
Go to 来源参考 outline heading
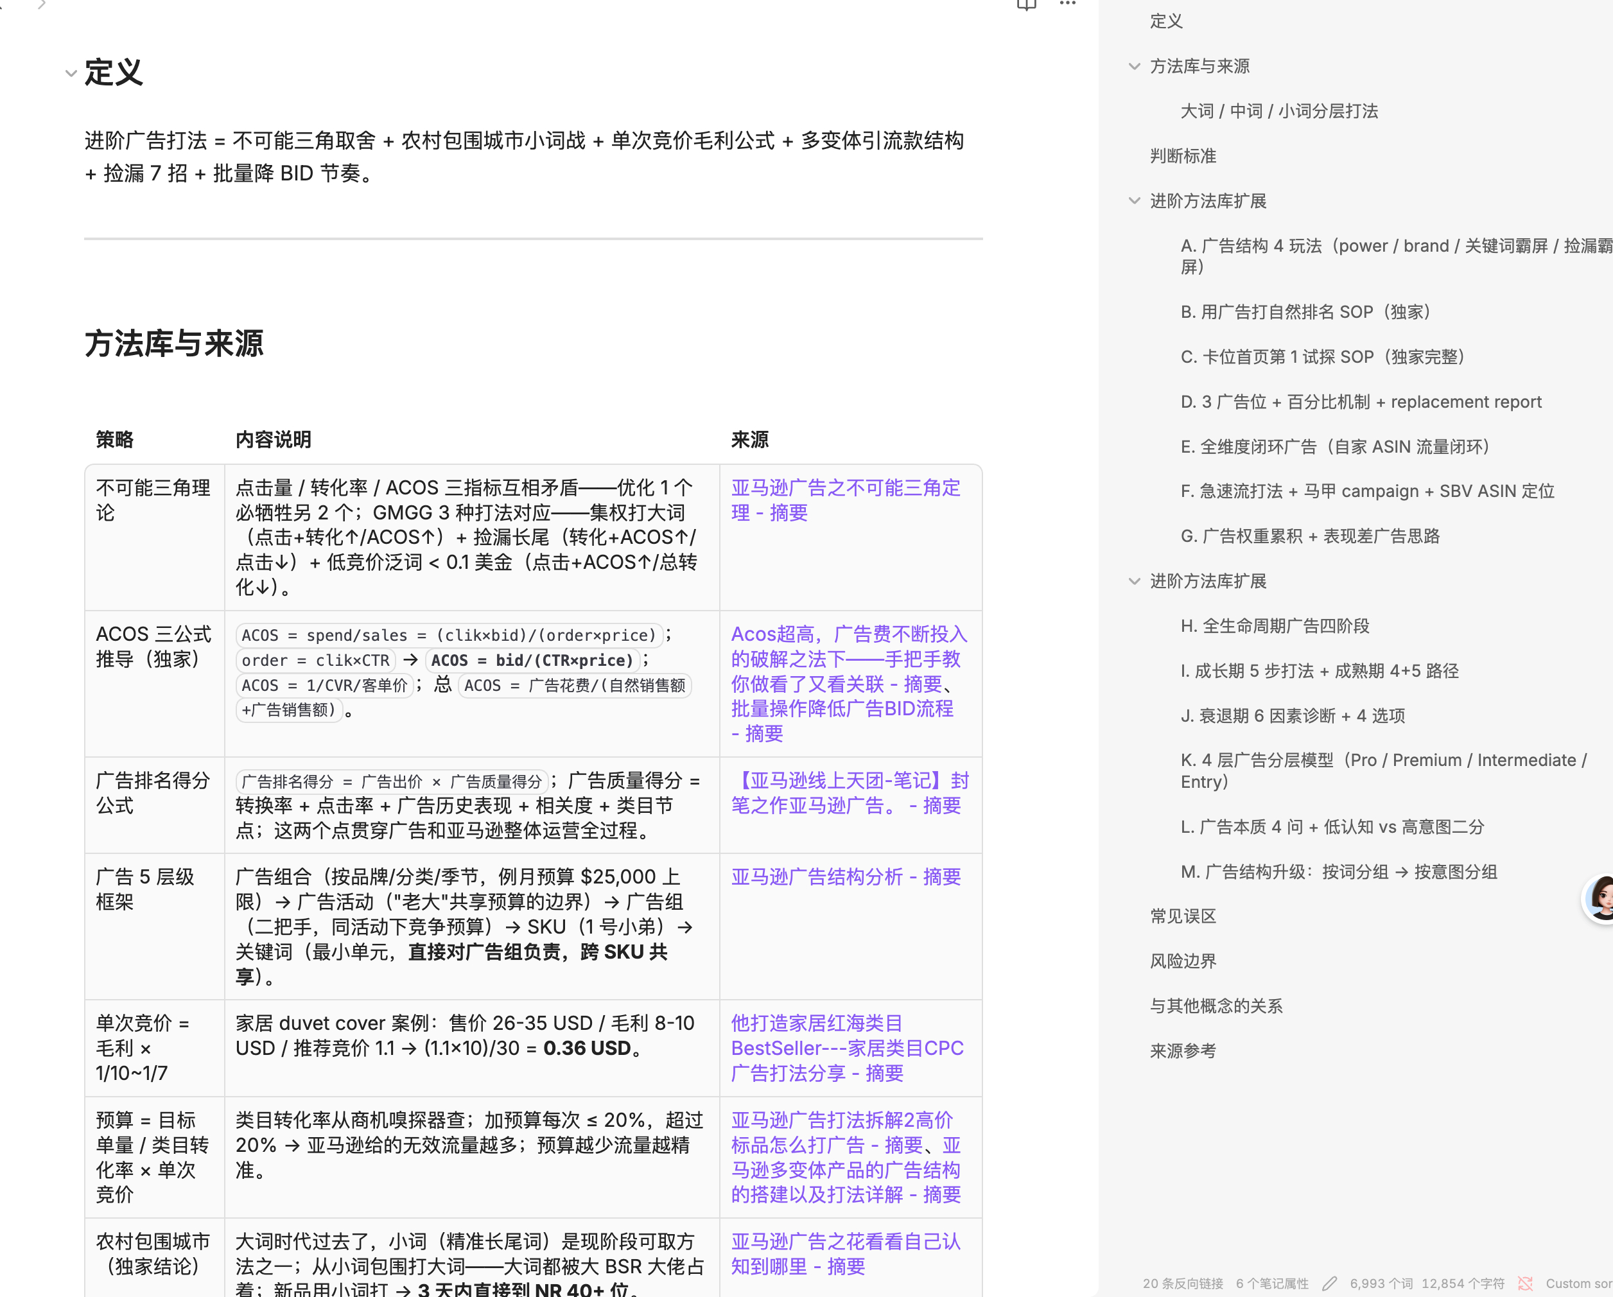(x=1183, y=1051)
